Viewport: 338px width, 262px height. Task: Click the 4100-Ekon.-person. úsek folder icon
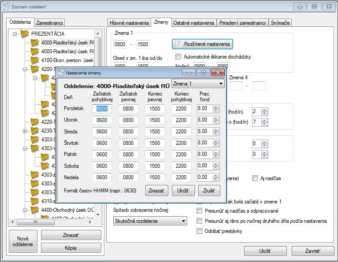pyautogui.click(x=35, y=60)
